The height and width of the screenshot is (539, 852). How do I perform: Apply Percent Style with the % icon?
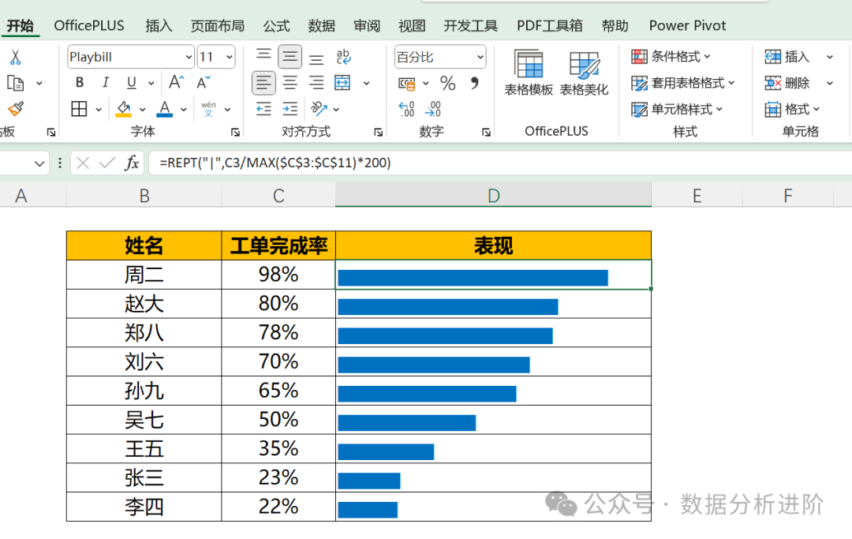[447, 83]
